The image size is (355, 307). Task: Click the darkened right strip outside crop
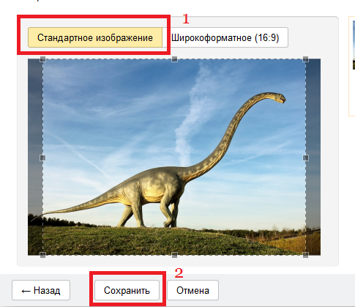(313, 157)
